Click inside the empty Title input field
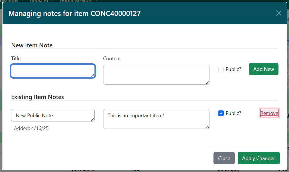The image size is (289, 172). point(53,70)
